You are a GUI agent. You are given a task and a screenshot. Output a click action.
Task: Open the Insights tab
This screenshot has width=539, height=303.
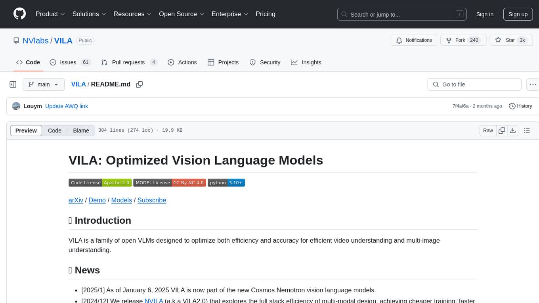pos(306,62)
